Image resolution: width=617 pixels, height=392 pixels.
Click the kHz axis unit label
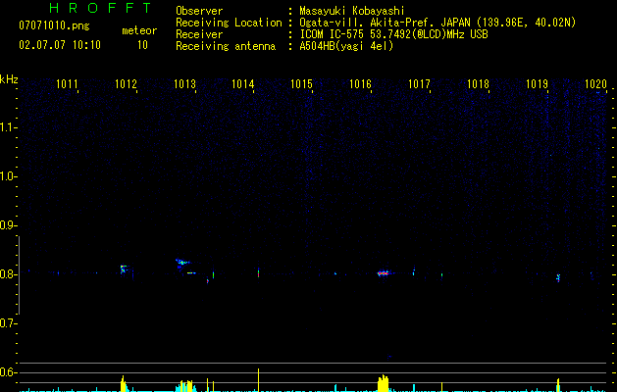click(x=9, y=79)
